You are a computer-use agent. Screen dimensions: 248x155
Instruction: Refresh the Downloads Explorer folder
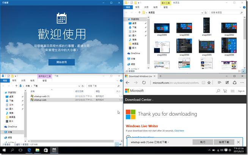pyautogui.click(x=83, y=86)
